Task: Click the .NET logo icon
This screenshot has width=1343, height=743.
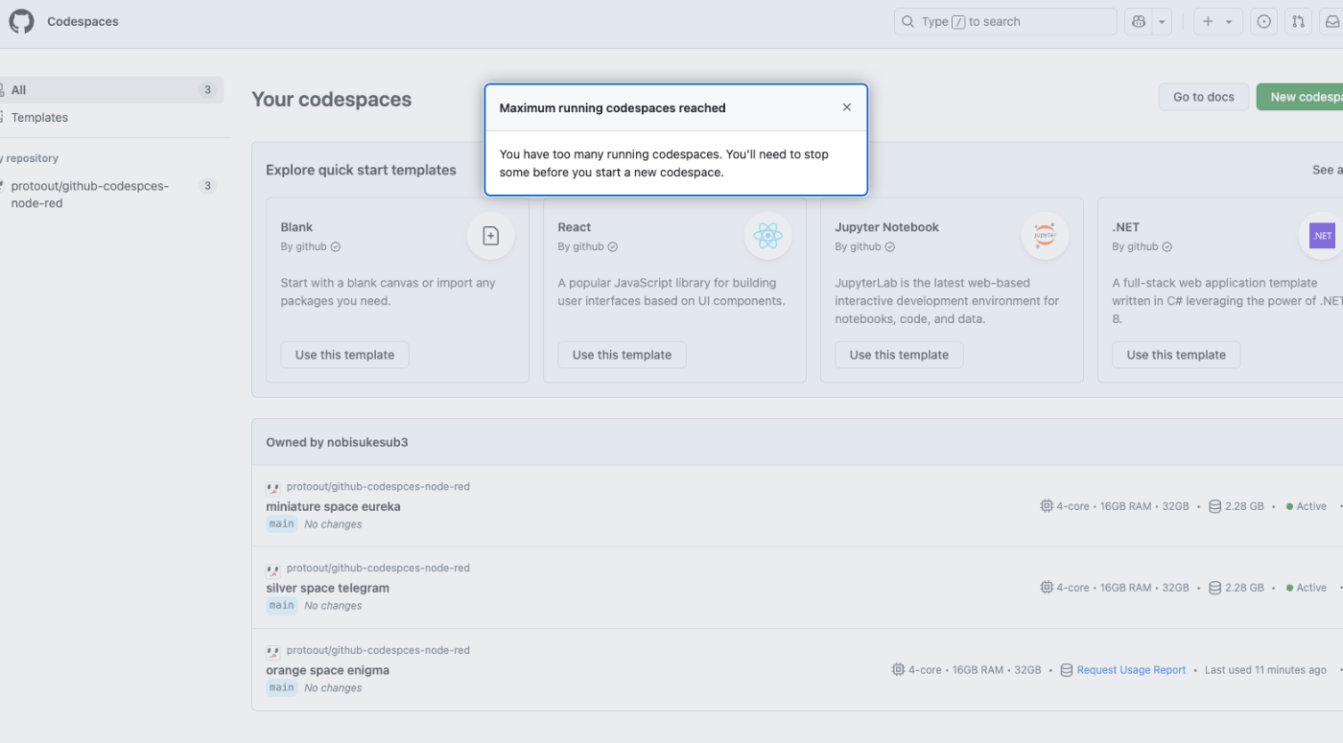Action: (x=1323, y=236)
